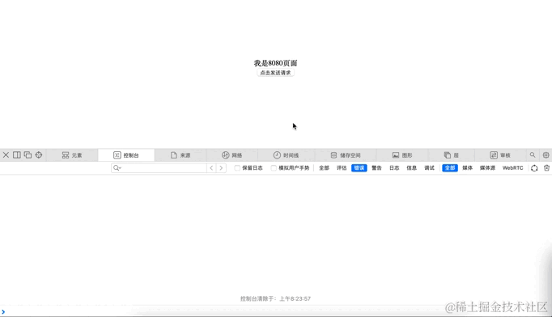Close the Web Inspector with the X icon
Screen dimensions: 552x317
pos(6,154)
